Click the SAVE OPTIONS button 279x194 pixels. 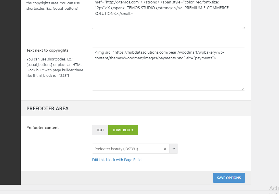pyautogui.click(x=229, y=178)
